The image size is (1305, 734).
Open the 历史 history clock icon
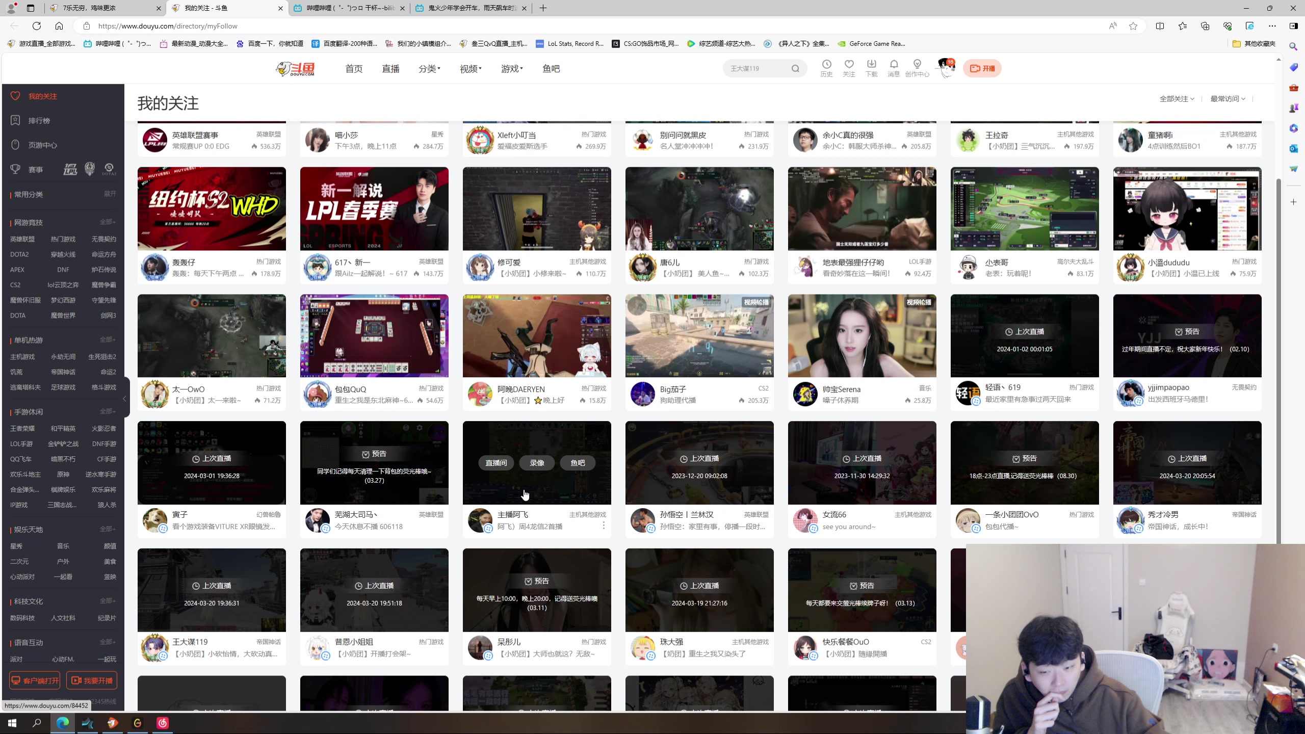point(826,65)
